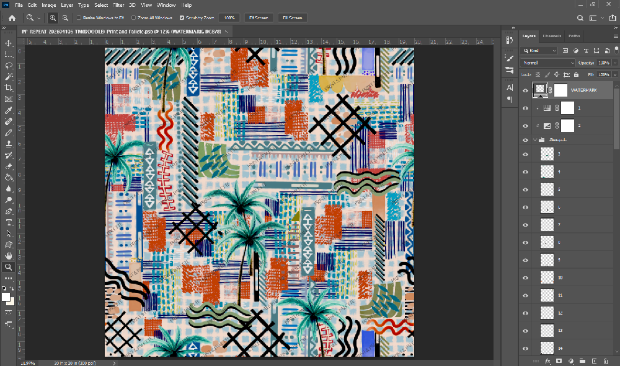Select the Spot Healing Brush tool
The height and width of the screenshot is (366, 620).
tap(8, 121)
